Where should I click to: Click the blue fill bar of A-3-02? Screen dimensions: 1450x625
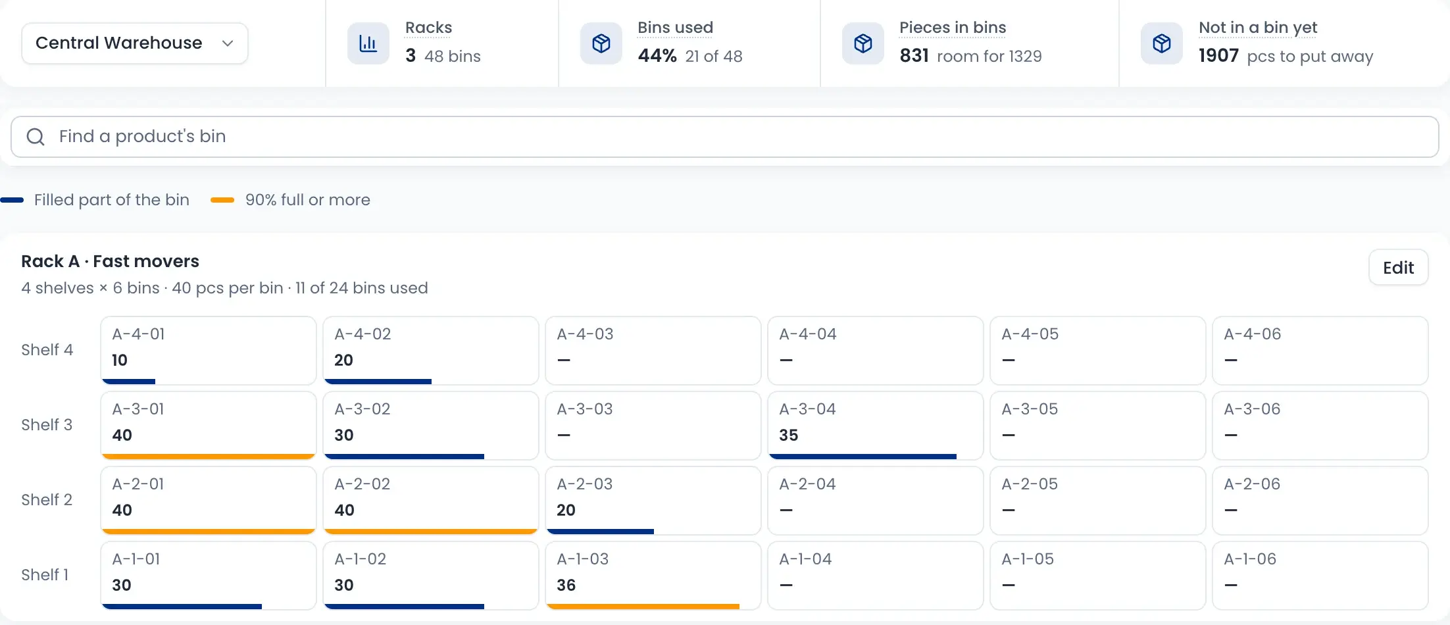[x=405, y=457]
